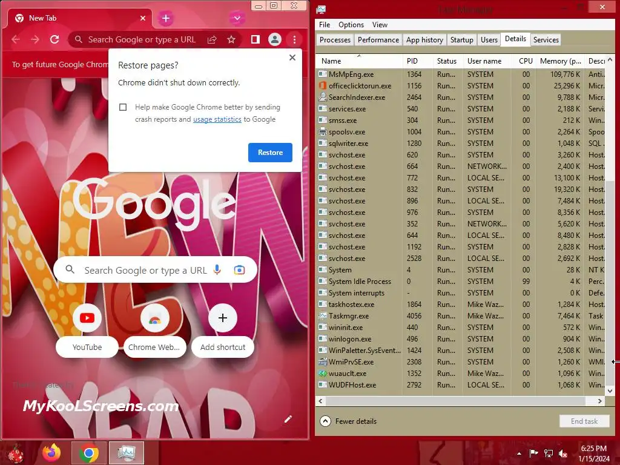Sort by the CPU column header

[524, 61]
